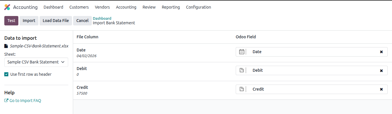Click the 'Odoo Field' column header
Image resolution: width=392 pixels, height=114 pixels.
[x=246, y=37]
